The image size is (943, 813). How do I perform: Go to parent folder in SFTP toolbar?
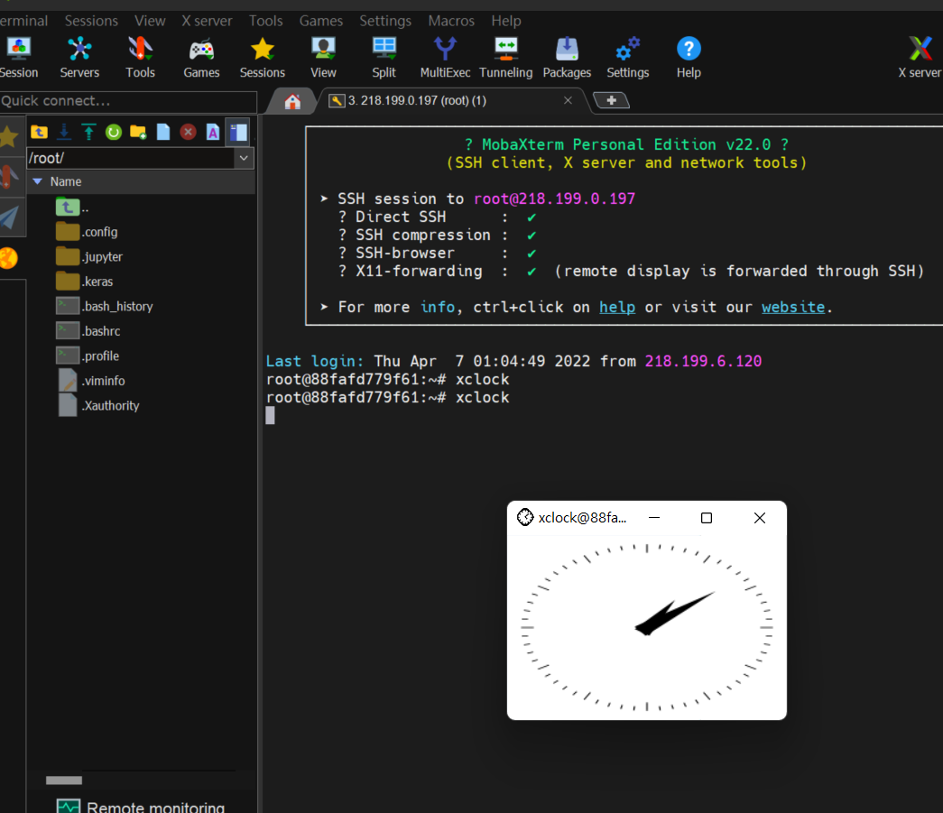point(39,132)
